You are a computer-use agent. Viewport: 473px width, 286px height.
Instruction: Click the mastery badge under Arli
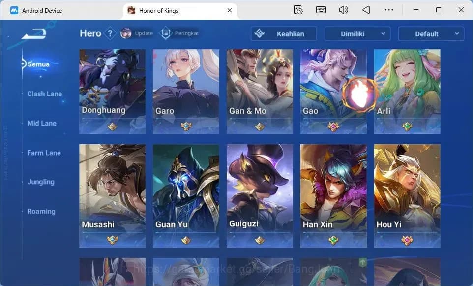click(407, 127)
